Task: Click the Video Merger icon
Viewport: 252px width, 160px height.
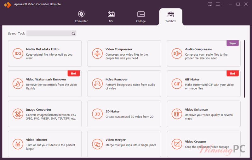Action: [97, 144]
